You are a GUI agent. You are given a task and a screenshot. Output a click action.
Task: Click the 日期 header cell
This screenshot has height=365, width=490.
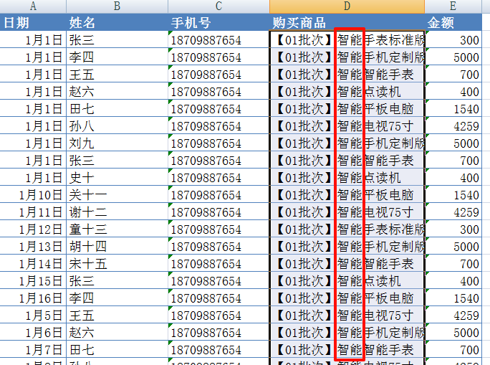pos(33,22)
